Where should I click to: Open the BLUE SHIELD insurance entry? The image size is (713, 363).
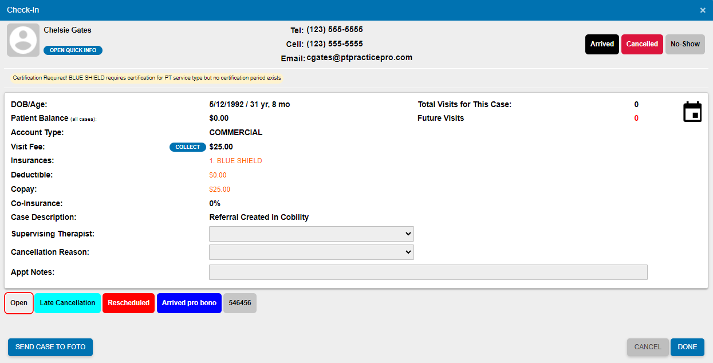235,161
